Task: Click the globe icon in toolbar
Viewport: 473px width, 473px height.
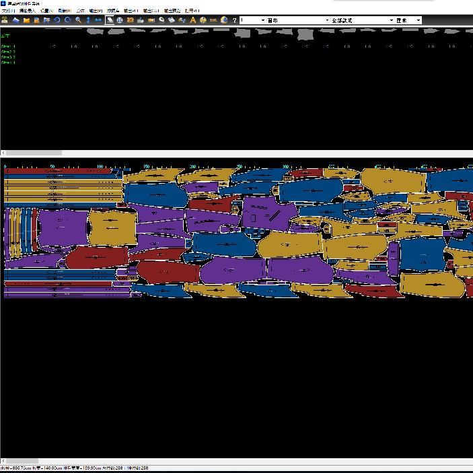Action: click(x=224, y=20)
